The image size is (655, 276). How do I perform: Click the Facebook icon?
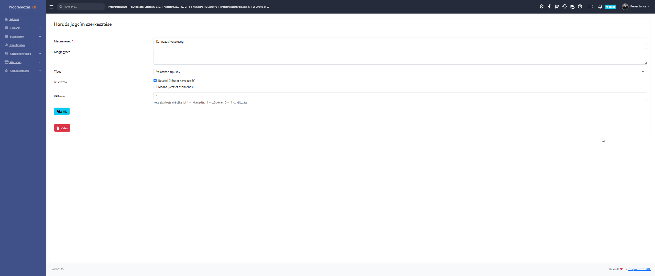[549, 7]
